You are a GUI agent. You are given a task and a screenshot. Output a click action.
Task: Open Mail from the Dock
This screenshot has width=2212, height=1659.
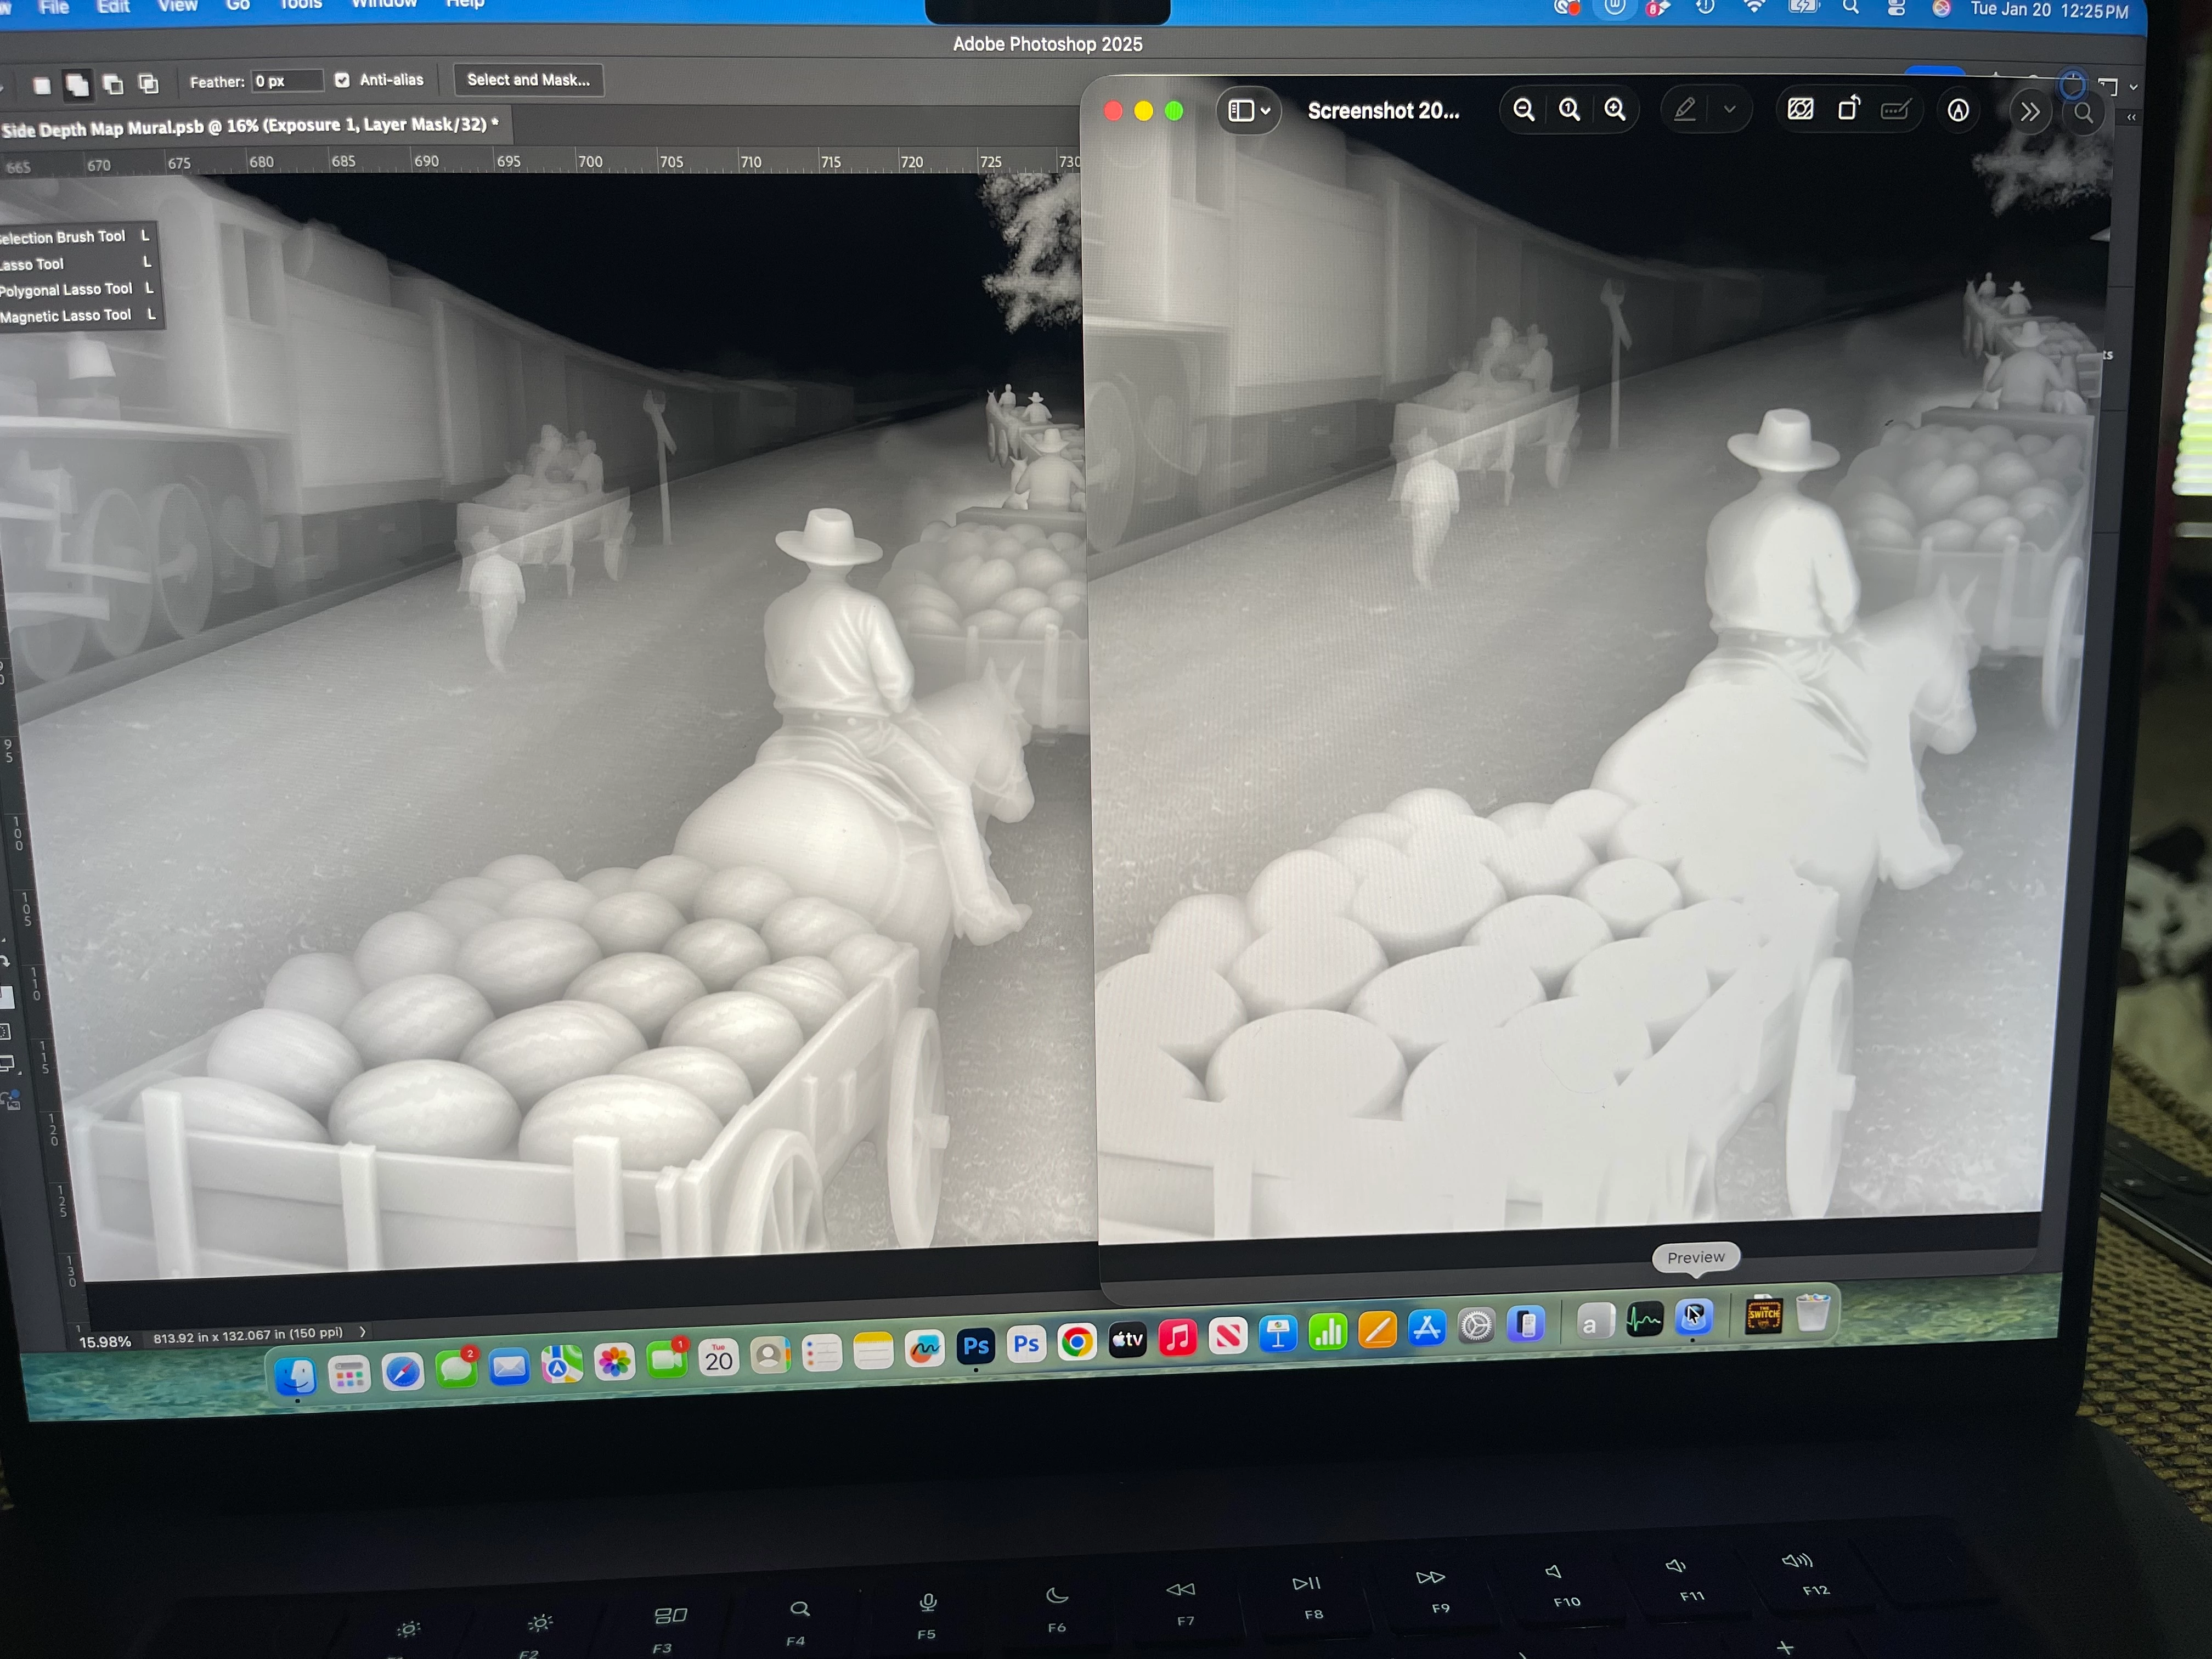(x=509, y=1366)
